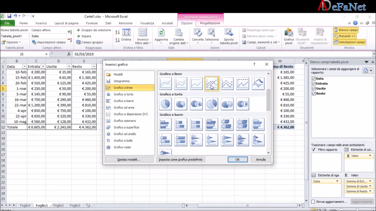The width and height of the screenshot is (376, 211).
Task: Uncheck the Entrata field checkbox
Action: point(314,84)
